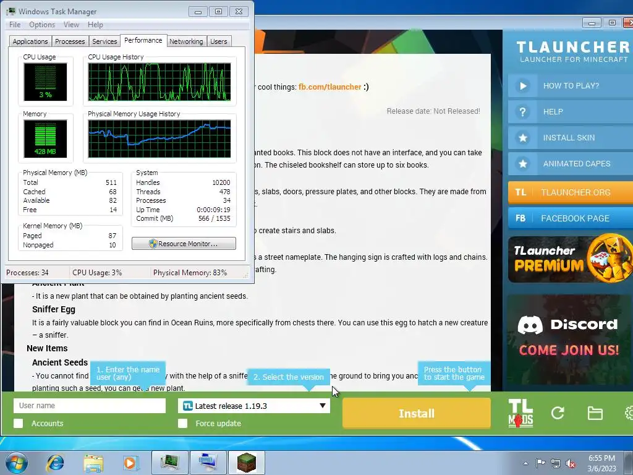Click the yellow Install button
This screenshot has width=633, height=475.
tap(417, 413)
